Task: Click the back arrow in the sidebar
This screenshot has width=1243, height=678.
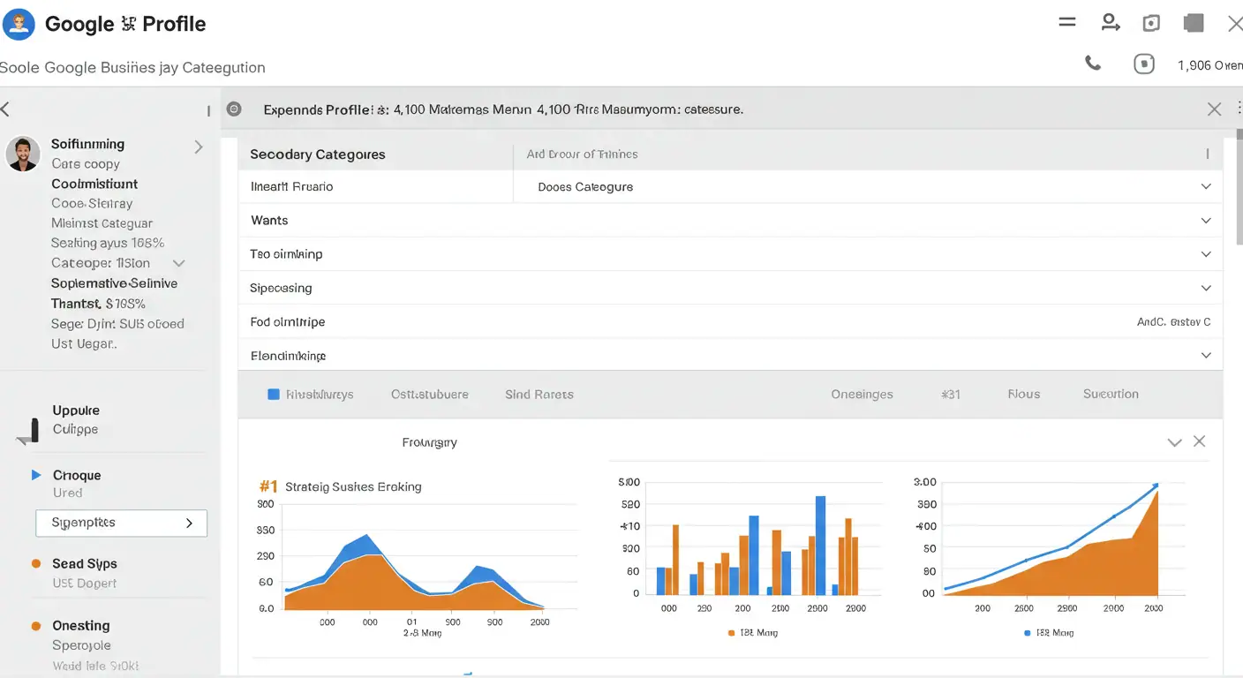Action: [x=5, y=109]
